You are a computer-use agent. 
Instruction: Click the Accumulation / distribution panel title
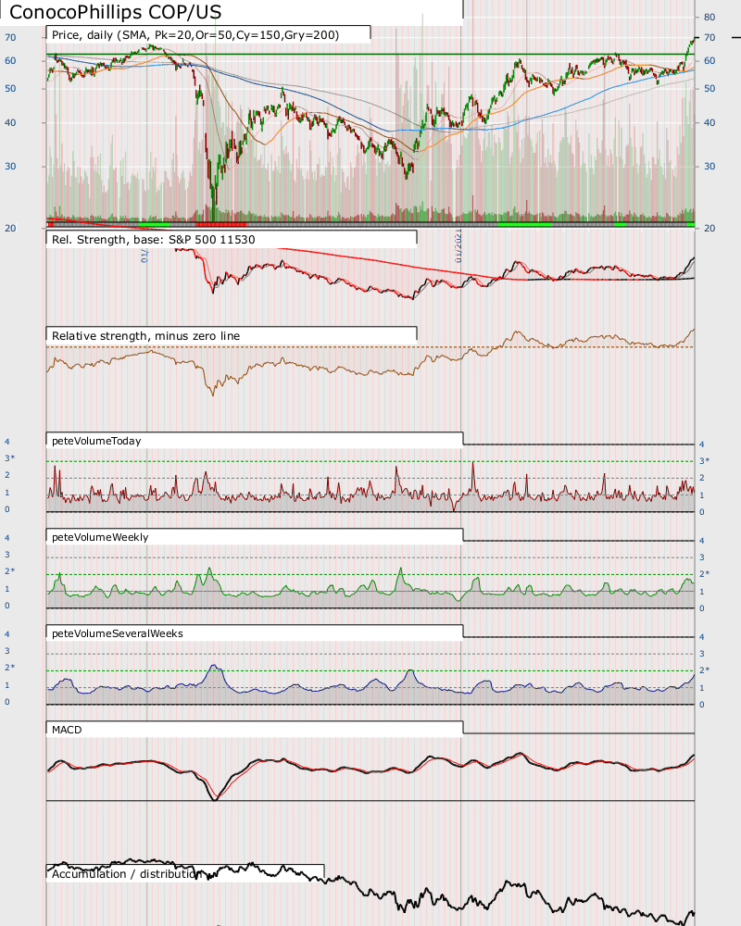pyautogui.click(x=125, y=874)
